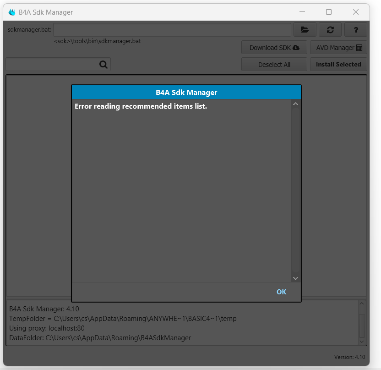Click the refresh icon button

[x=330, y=30]
